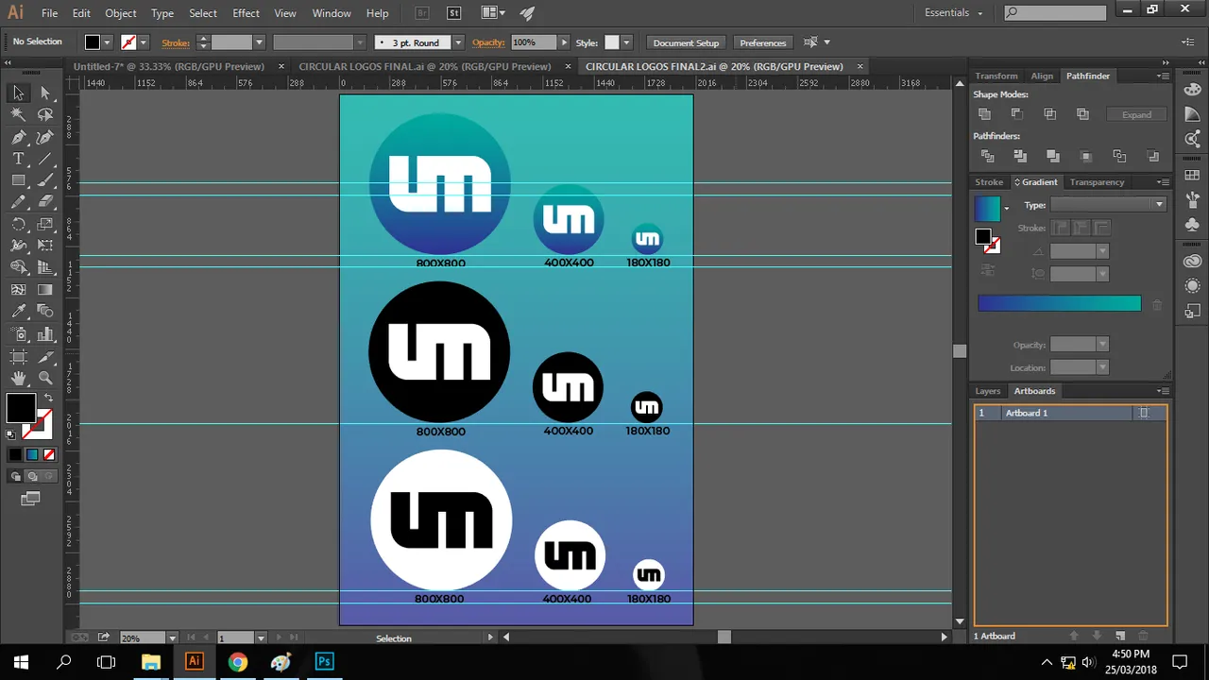
Task: Open the File menu
Action: pyautogui.click(x=50, y=13)
